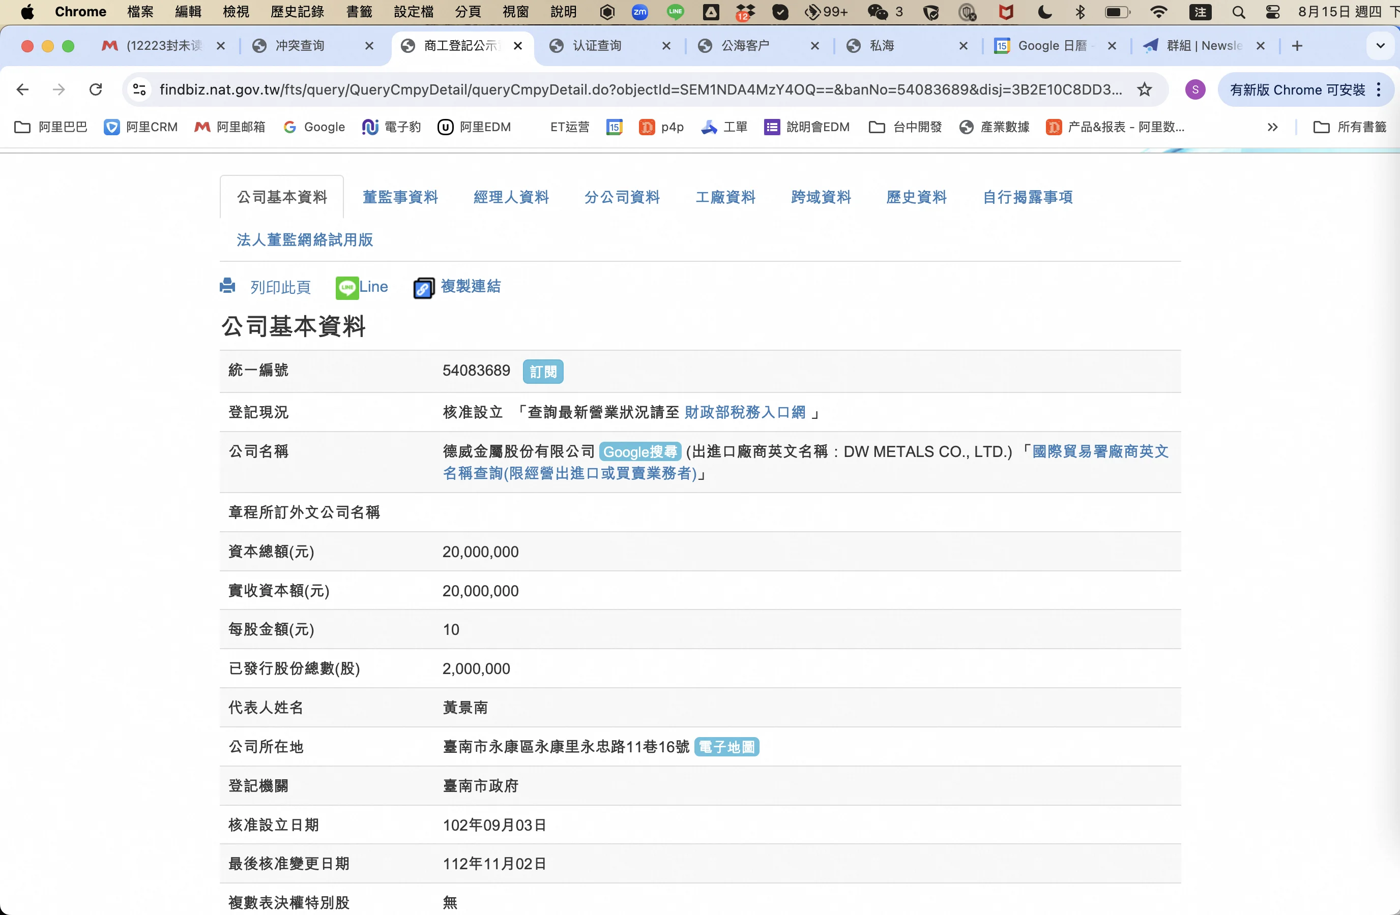Open macOS Spotlight search magnifier
The height and width of the screenshot is (915, 1400).
(x=1238, y=12)
